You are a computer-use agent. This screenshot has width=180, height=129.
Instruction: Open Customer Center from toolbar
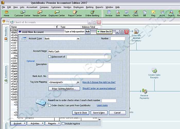(x=22, y=14)
